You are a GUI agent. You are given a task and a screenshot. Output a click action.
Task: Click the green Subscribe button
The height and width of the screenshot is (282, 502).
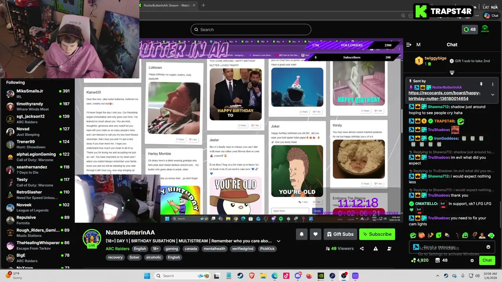[x=377, y=234]
